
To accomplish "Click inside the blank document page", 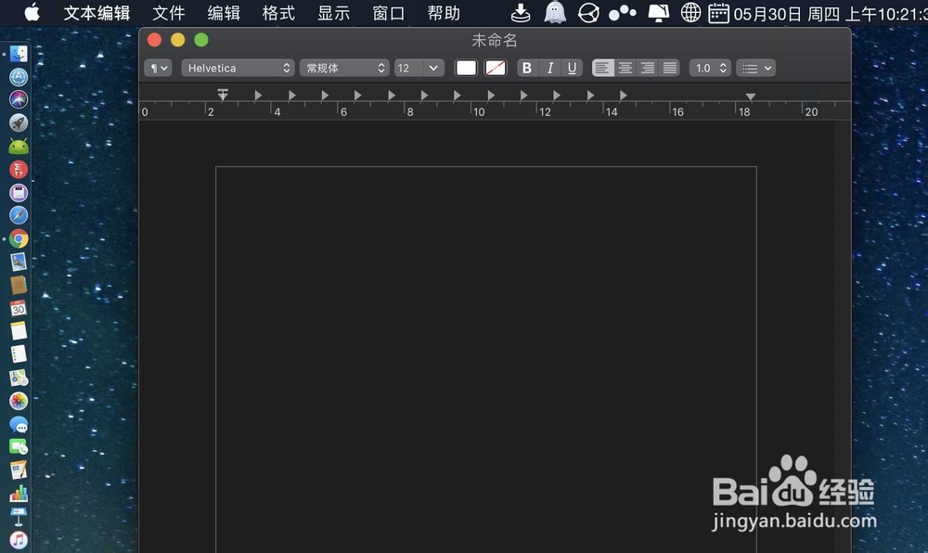I will pyautogui.click(x=486, y=360).
